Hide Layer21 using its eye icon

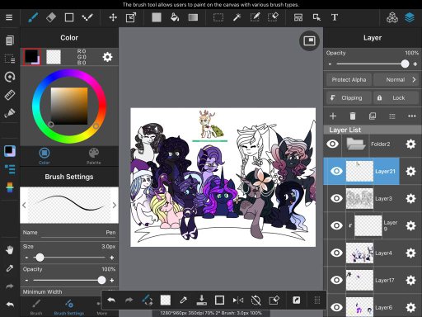(336, 171)
